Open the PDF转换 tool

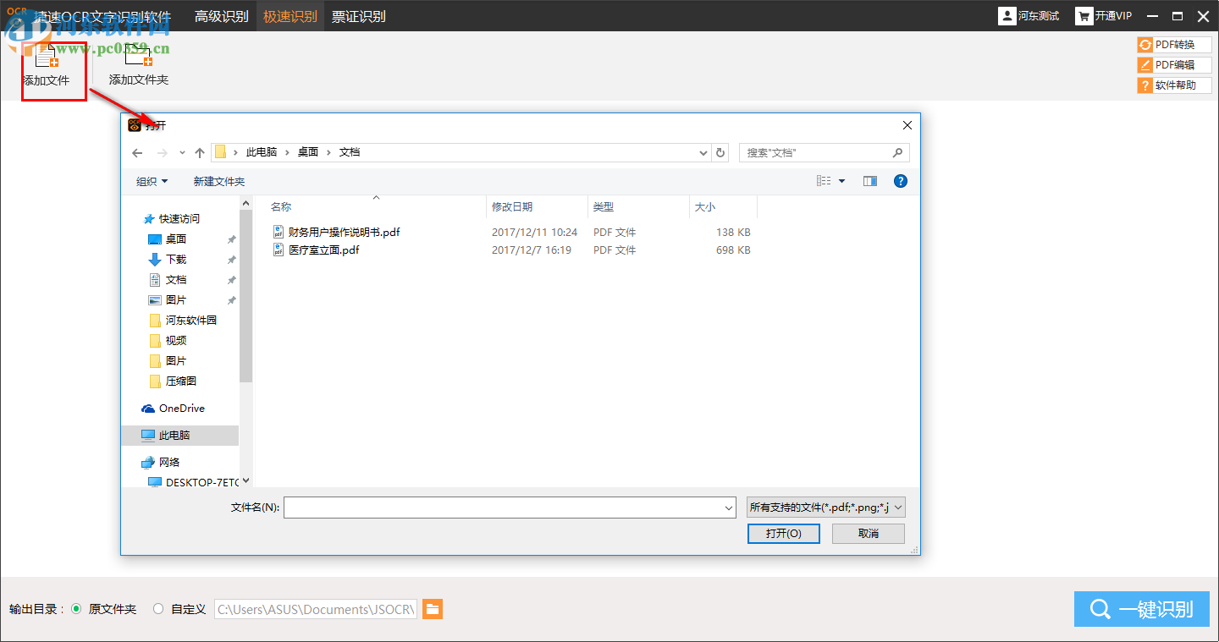click(1173, 44)
